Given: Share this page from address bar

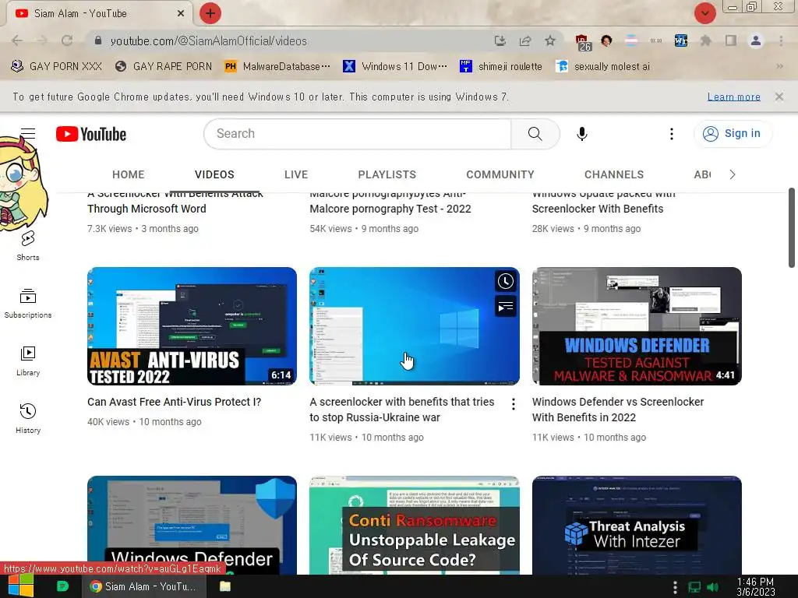Looking at the screenshot, I should (525, 40).
